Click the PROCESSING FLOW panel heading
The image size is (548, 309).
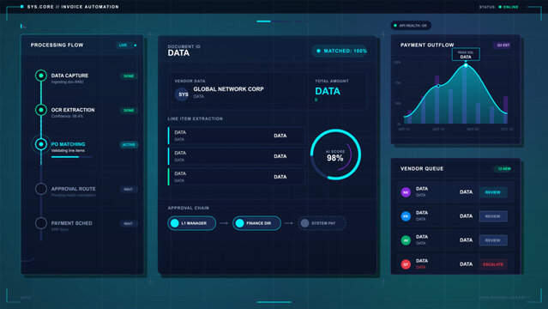[57, 45]
